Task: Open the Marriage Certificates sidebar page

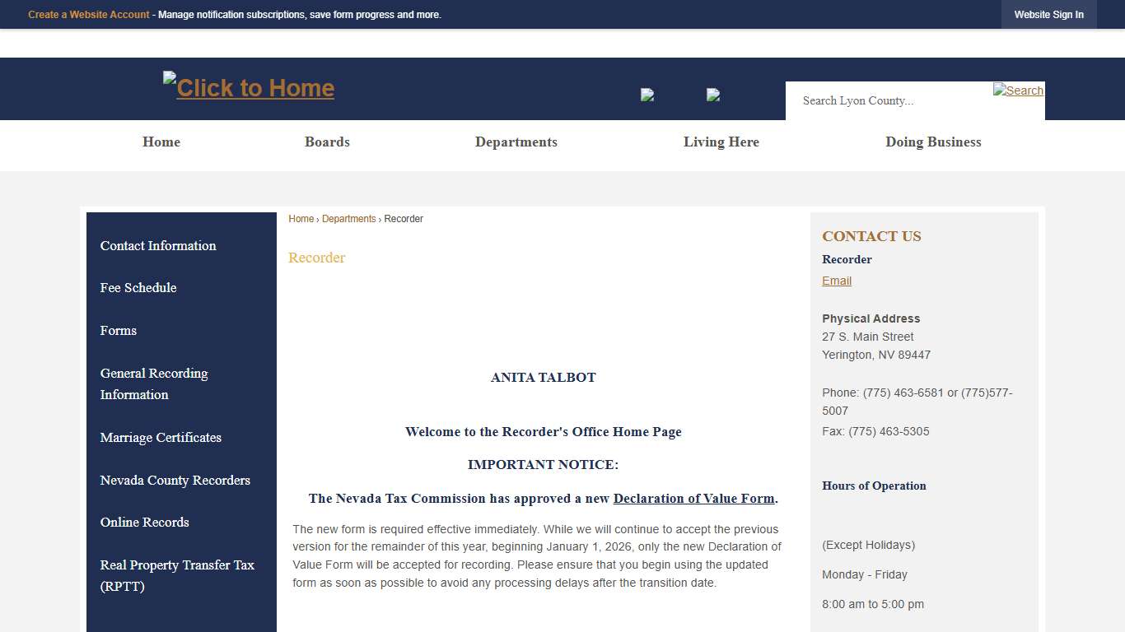Action: pos(161,438)
